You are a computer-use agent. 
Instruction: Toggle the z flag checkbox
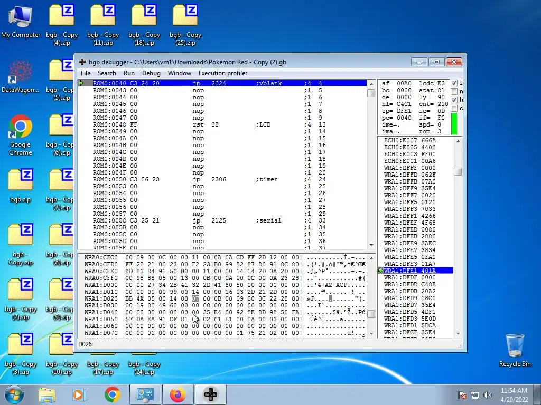tap(454, 83)
